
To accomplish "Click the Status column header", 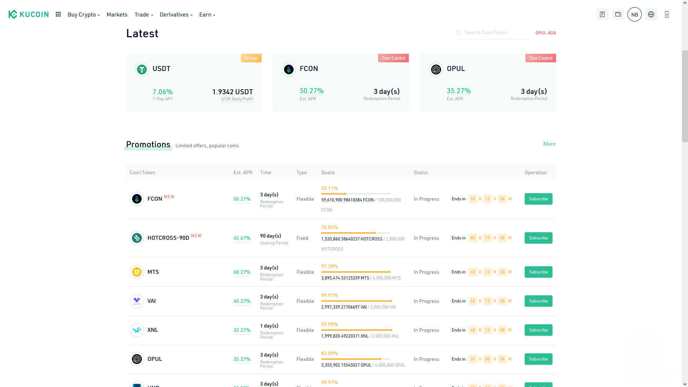I will [421, 172].
